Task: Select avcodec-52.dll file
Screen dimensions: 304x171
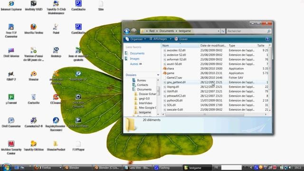Action: [176, 50]
